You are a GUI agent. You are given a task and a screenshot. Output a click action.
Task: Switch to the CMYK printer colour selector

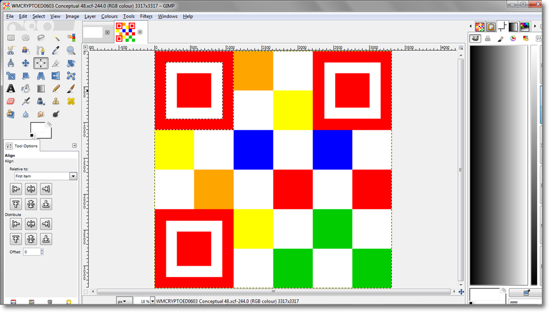(487, 39)
